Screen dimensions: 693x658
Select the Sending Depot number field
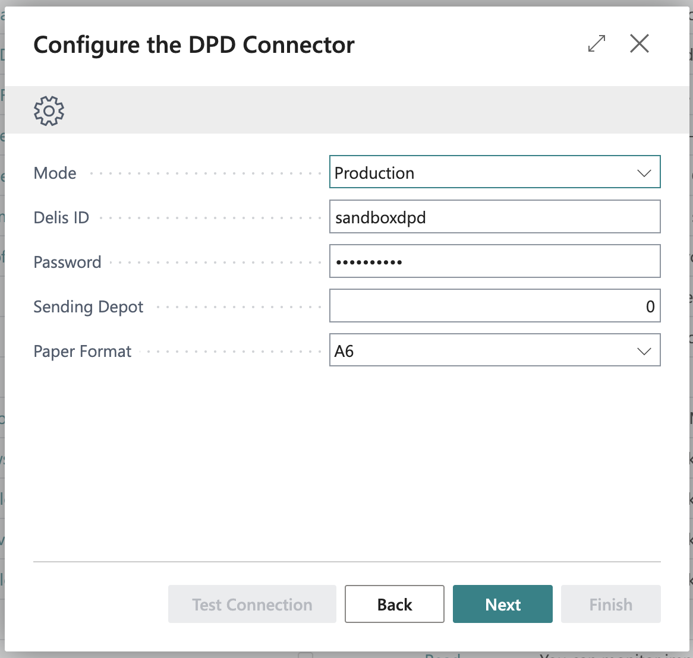point(494,306)
